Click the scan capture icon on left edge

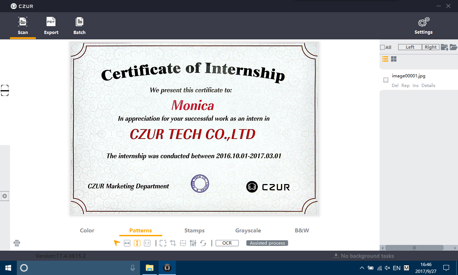coord(5,90)
